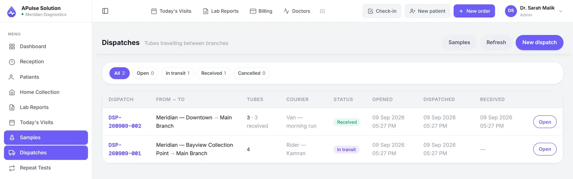Select the Open 0 filter tab
The height and width of the screenshot is (179, 573).
point(145,73)
